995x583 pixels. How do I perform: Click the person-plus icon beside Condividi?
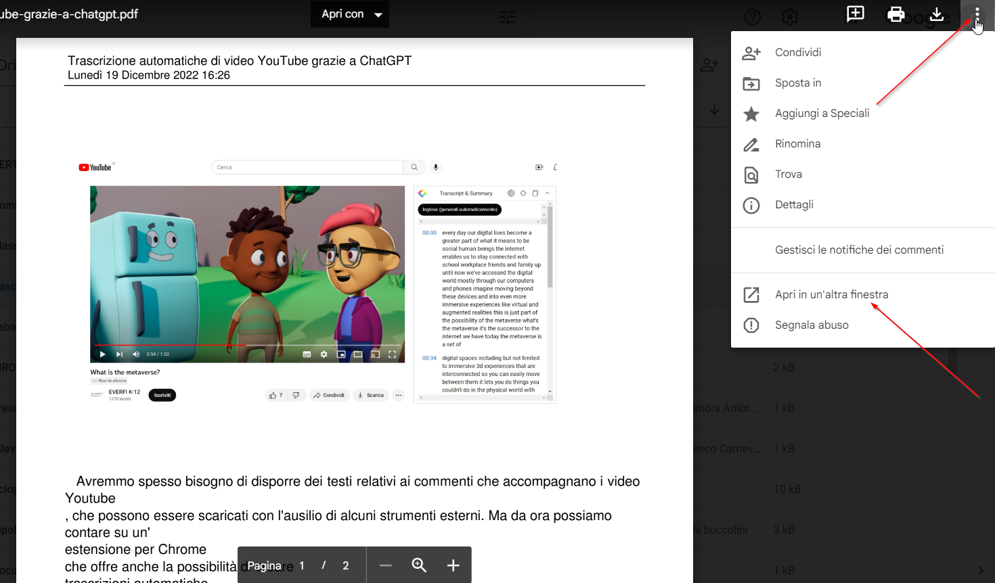[x=751, y=53]
